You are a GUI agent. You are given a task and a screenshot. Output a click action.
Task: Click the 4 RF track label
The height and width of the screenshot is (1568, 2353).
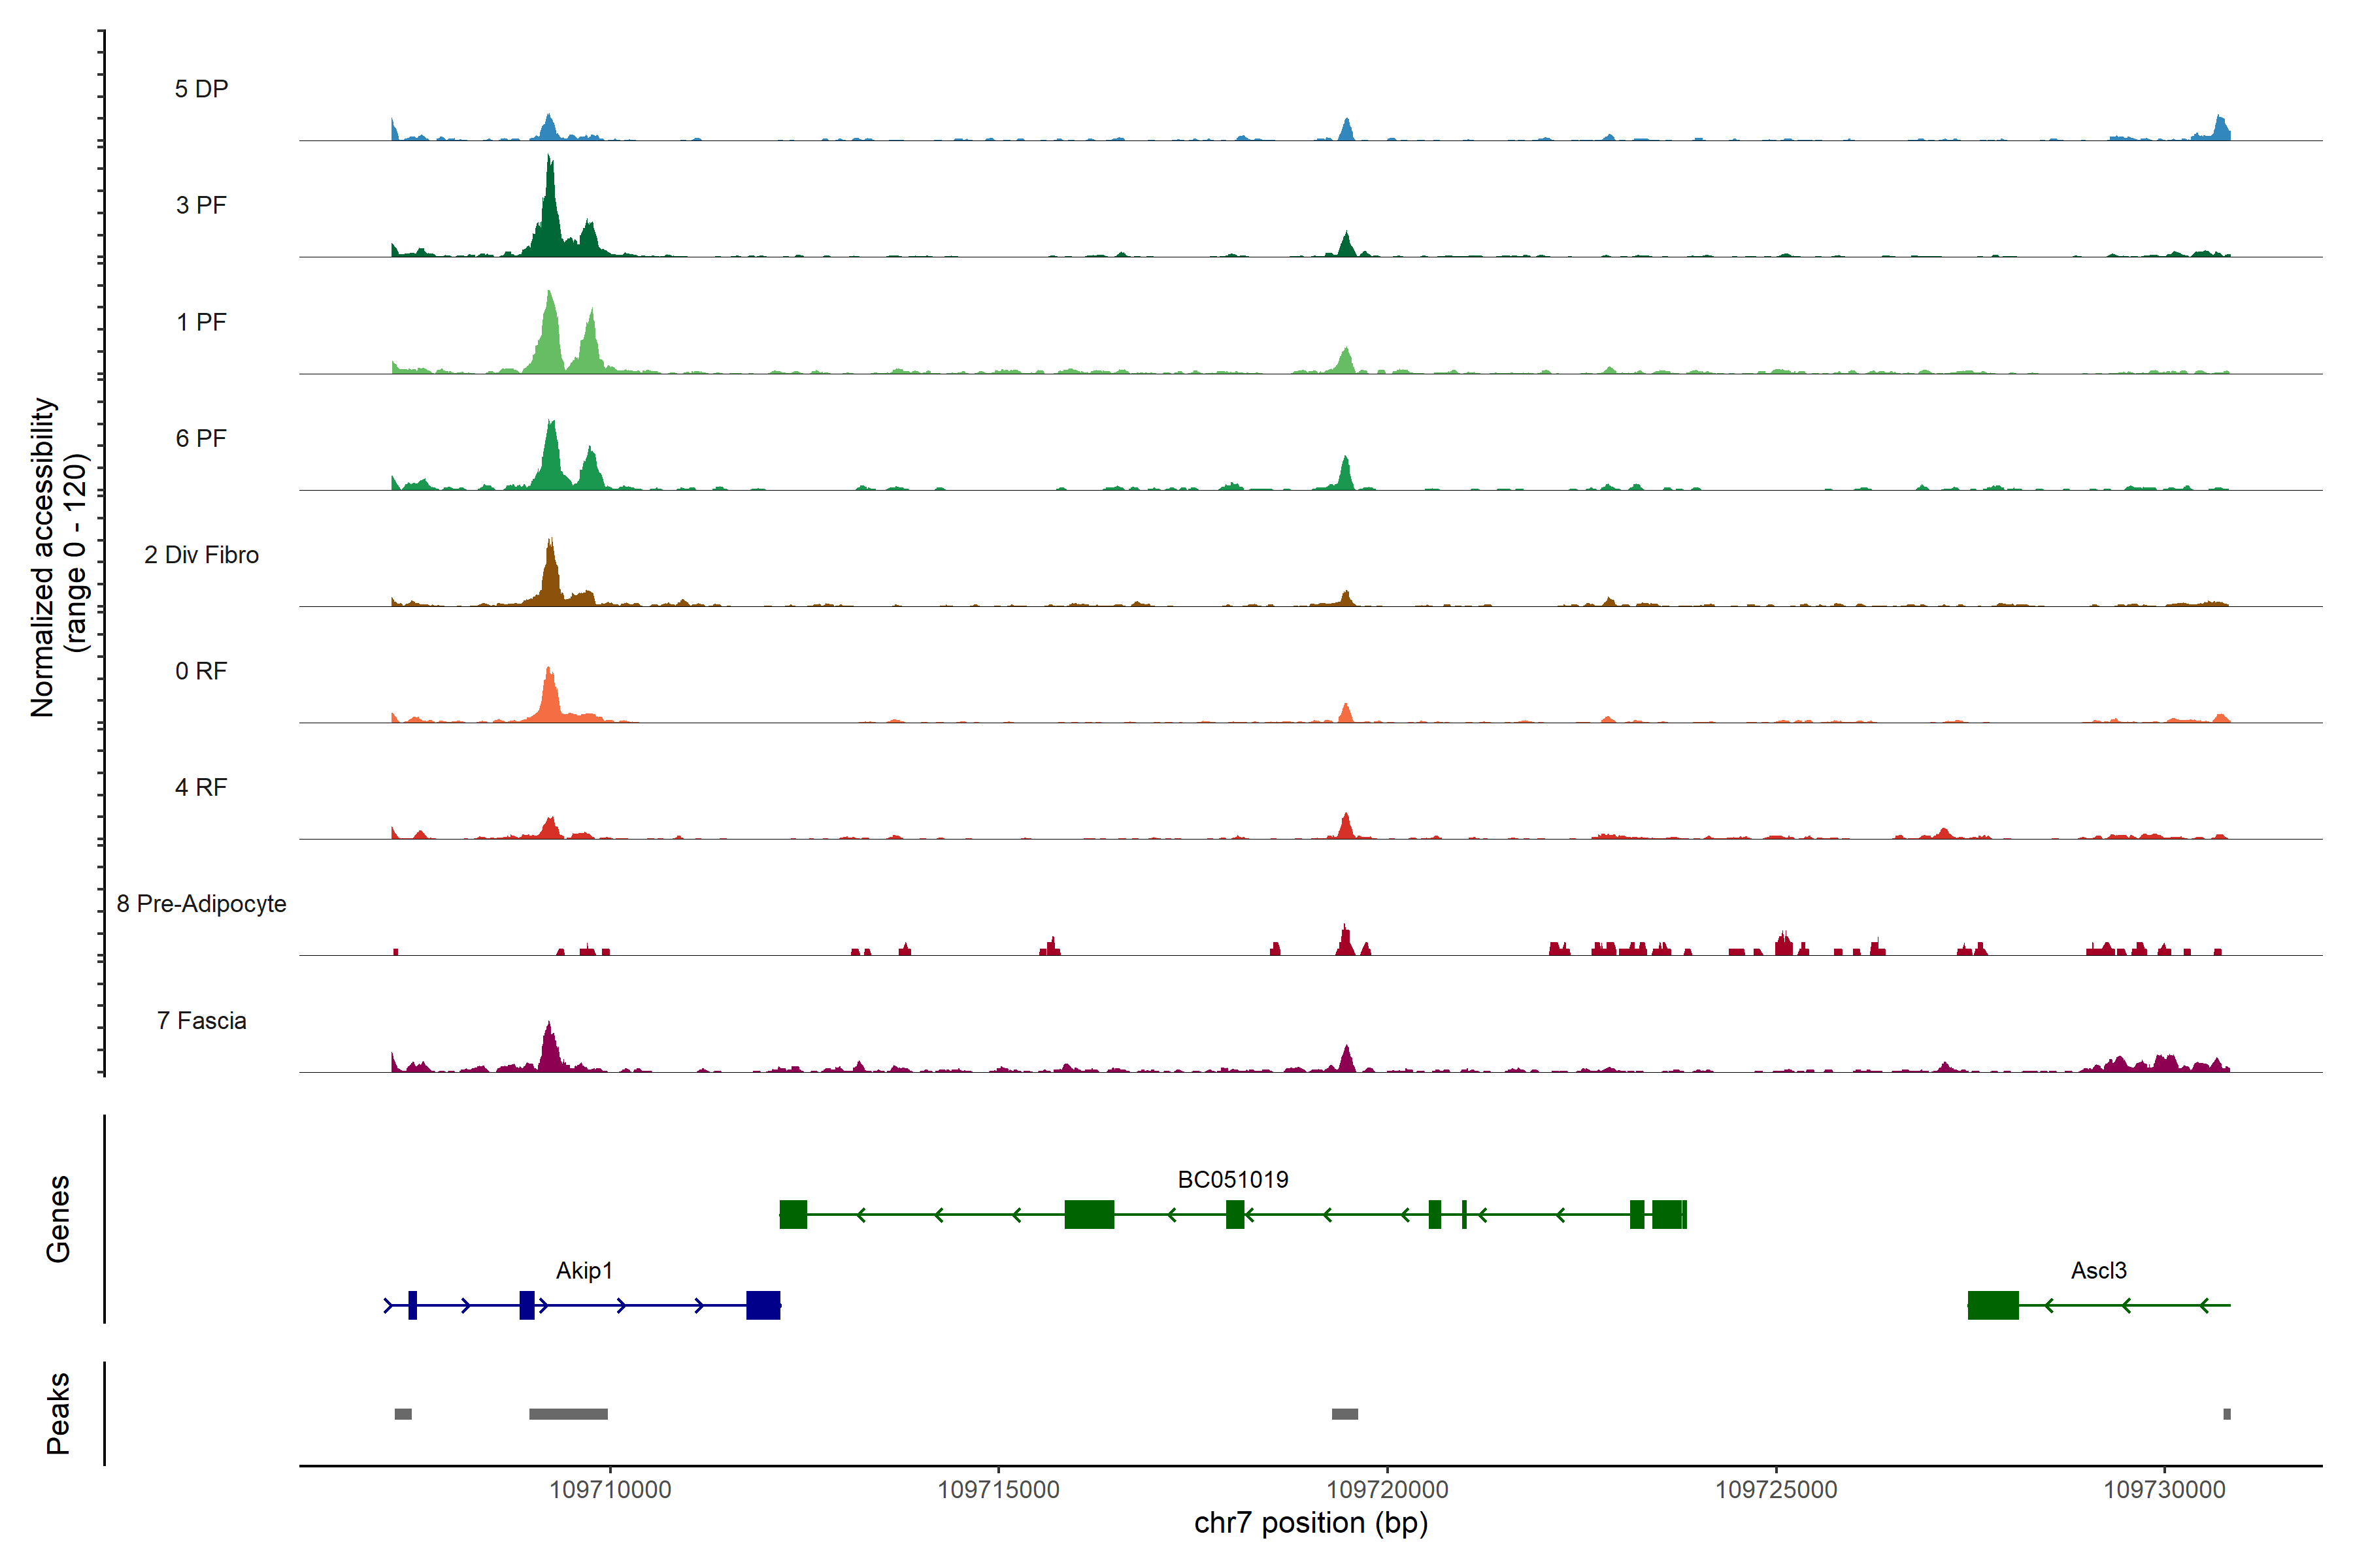coord(201,787)
